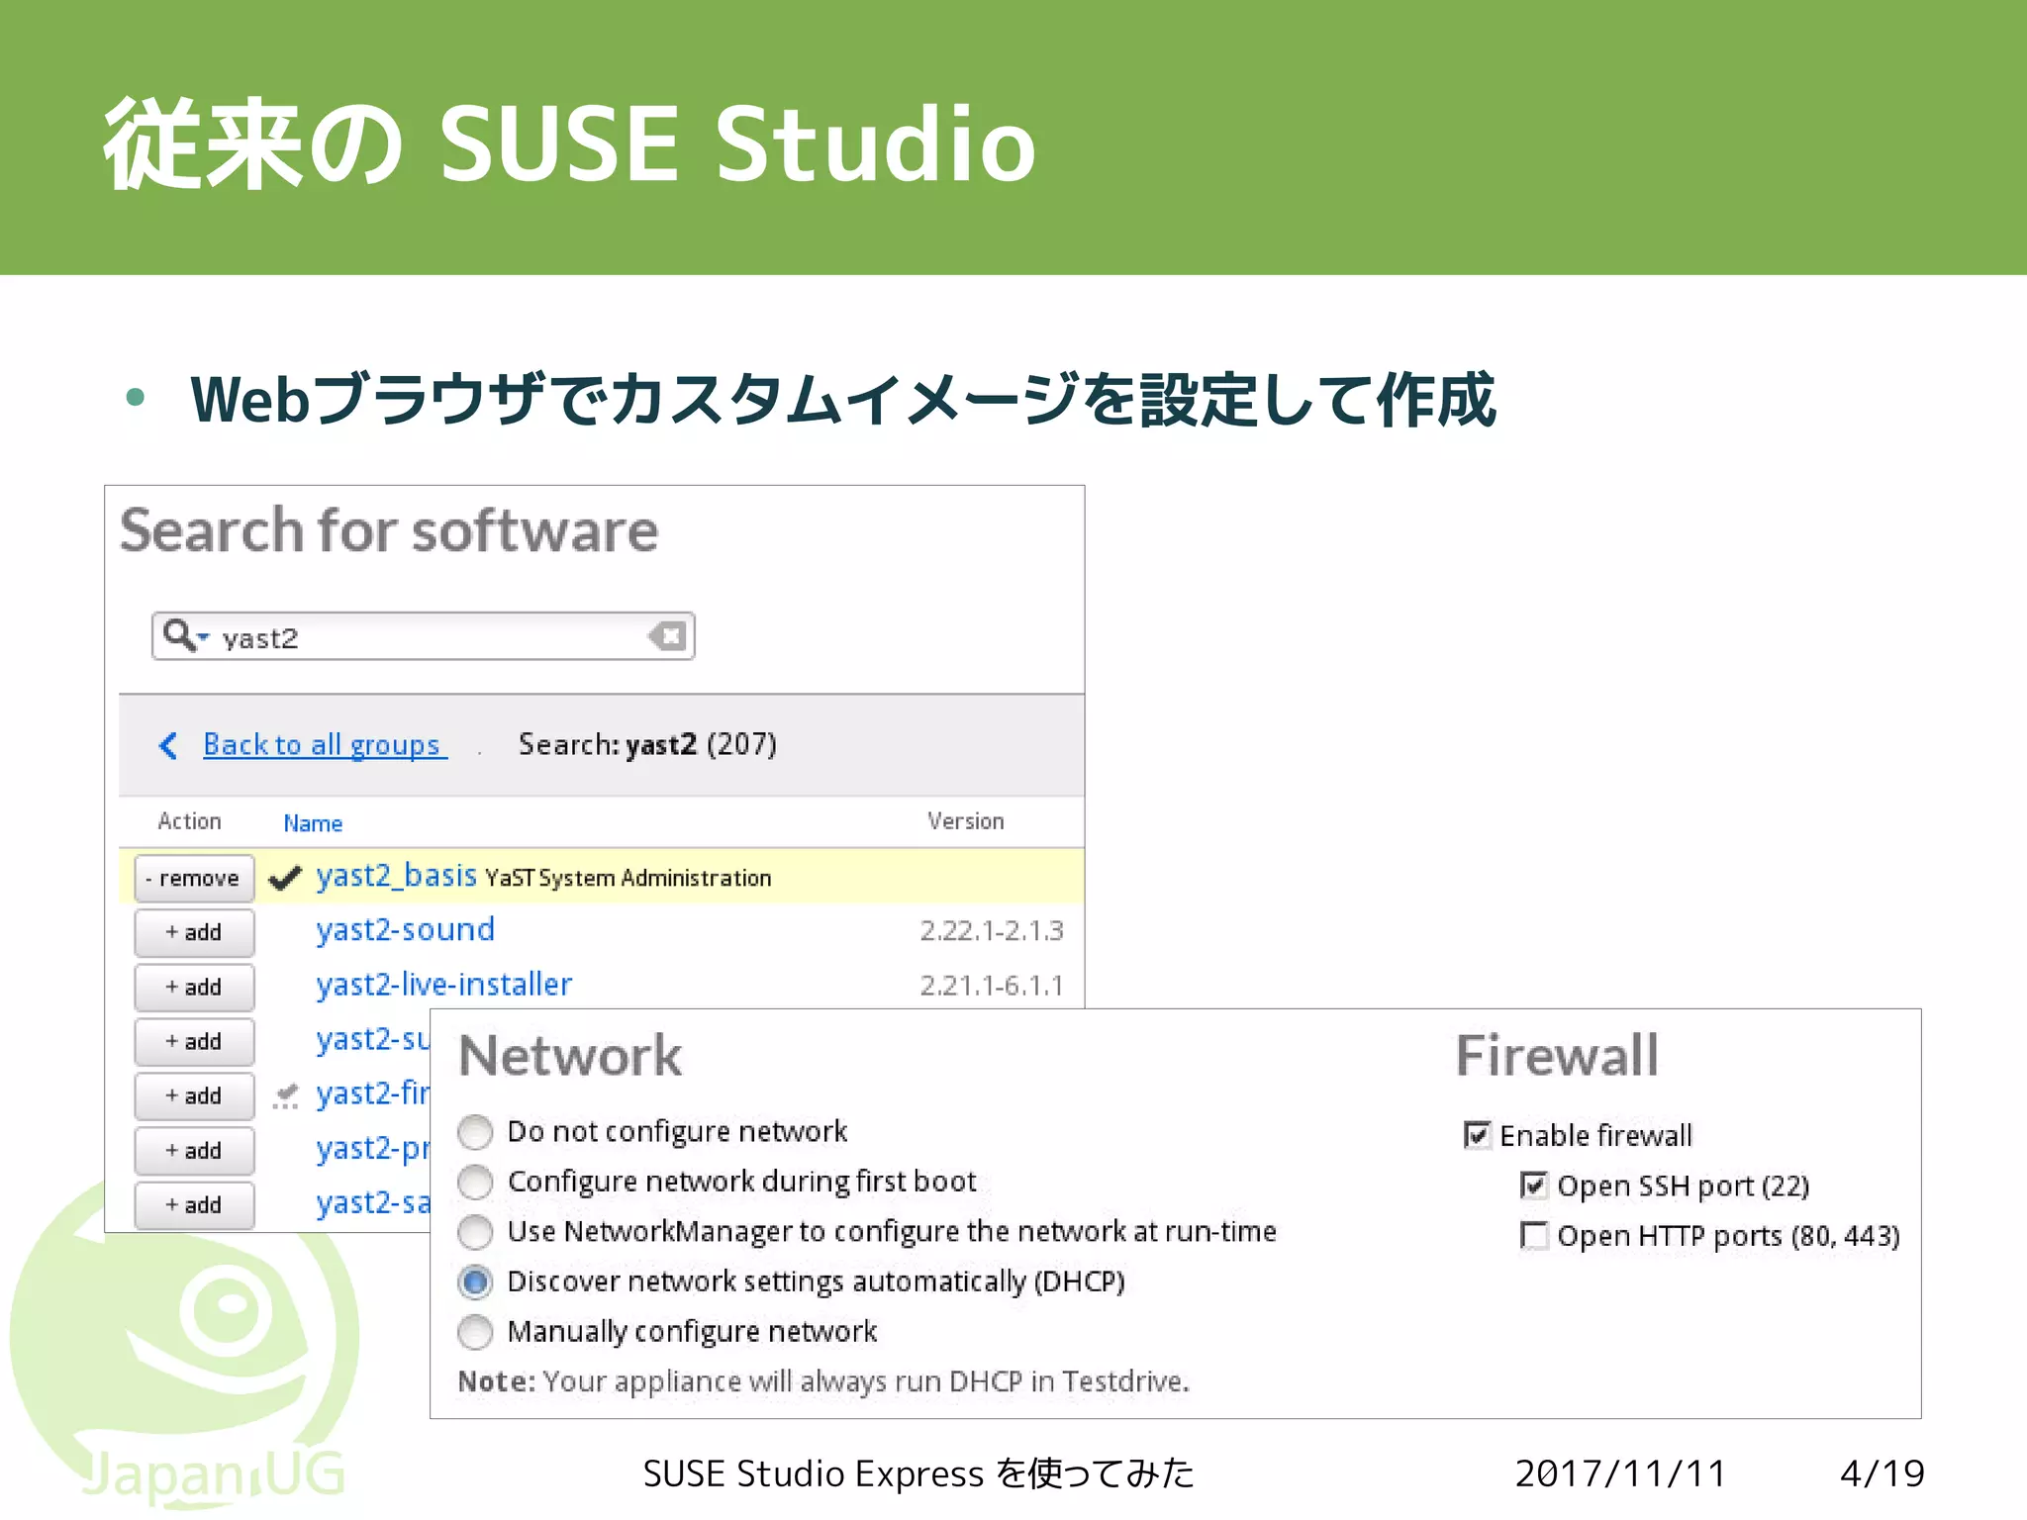Click the SUSE Studio Express footer title

[x=918, y=1473]
